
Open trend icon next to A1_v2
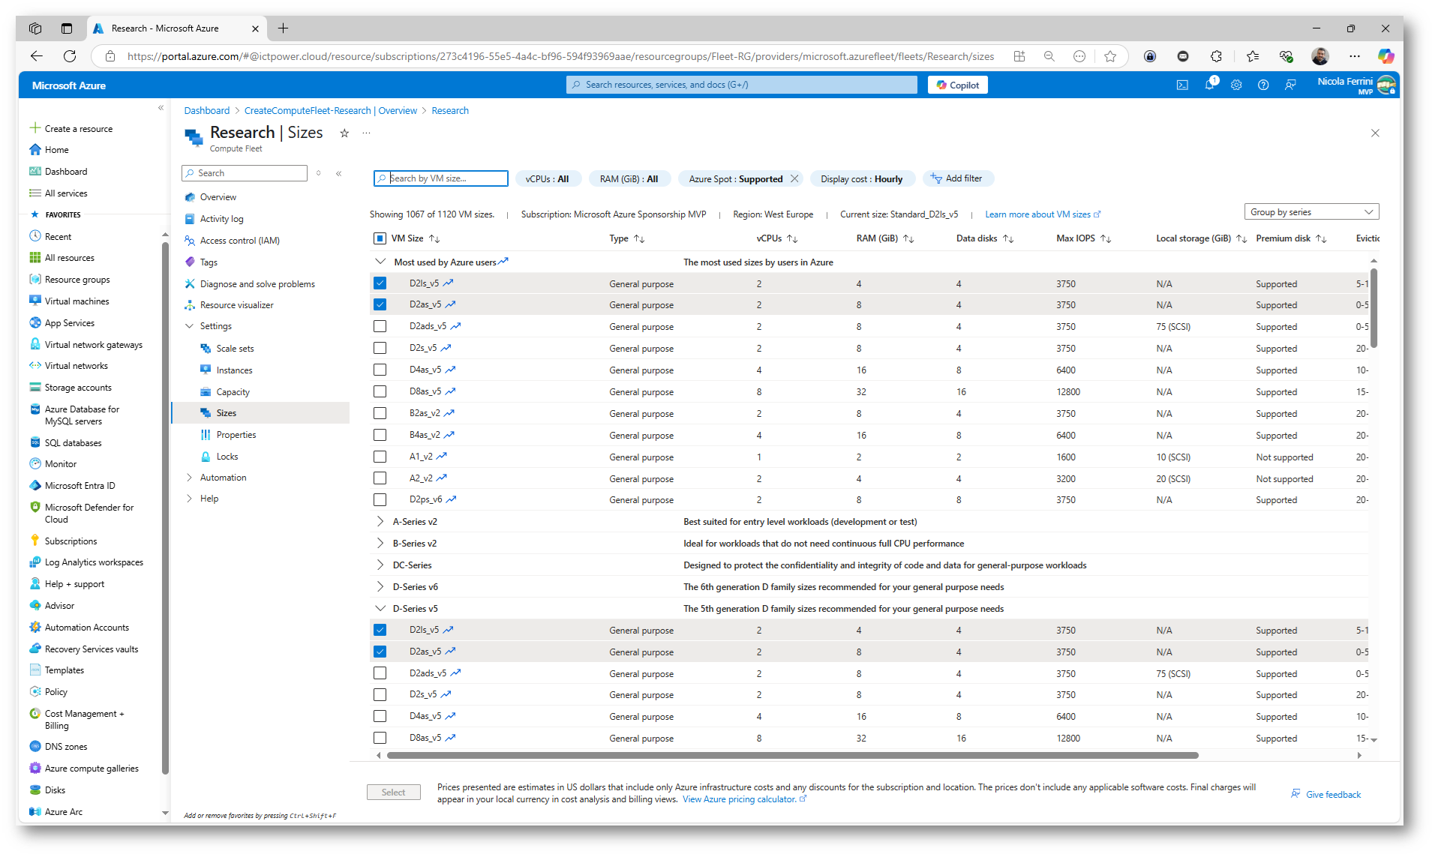[442, 456]
